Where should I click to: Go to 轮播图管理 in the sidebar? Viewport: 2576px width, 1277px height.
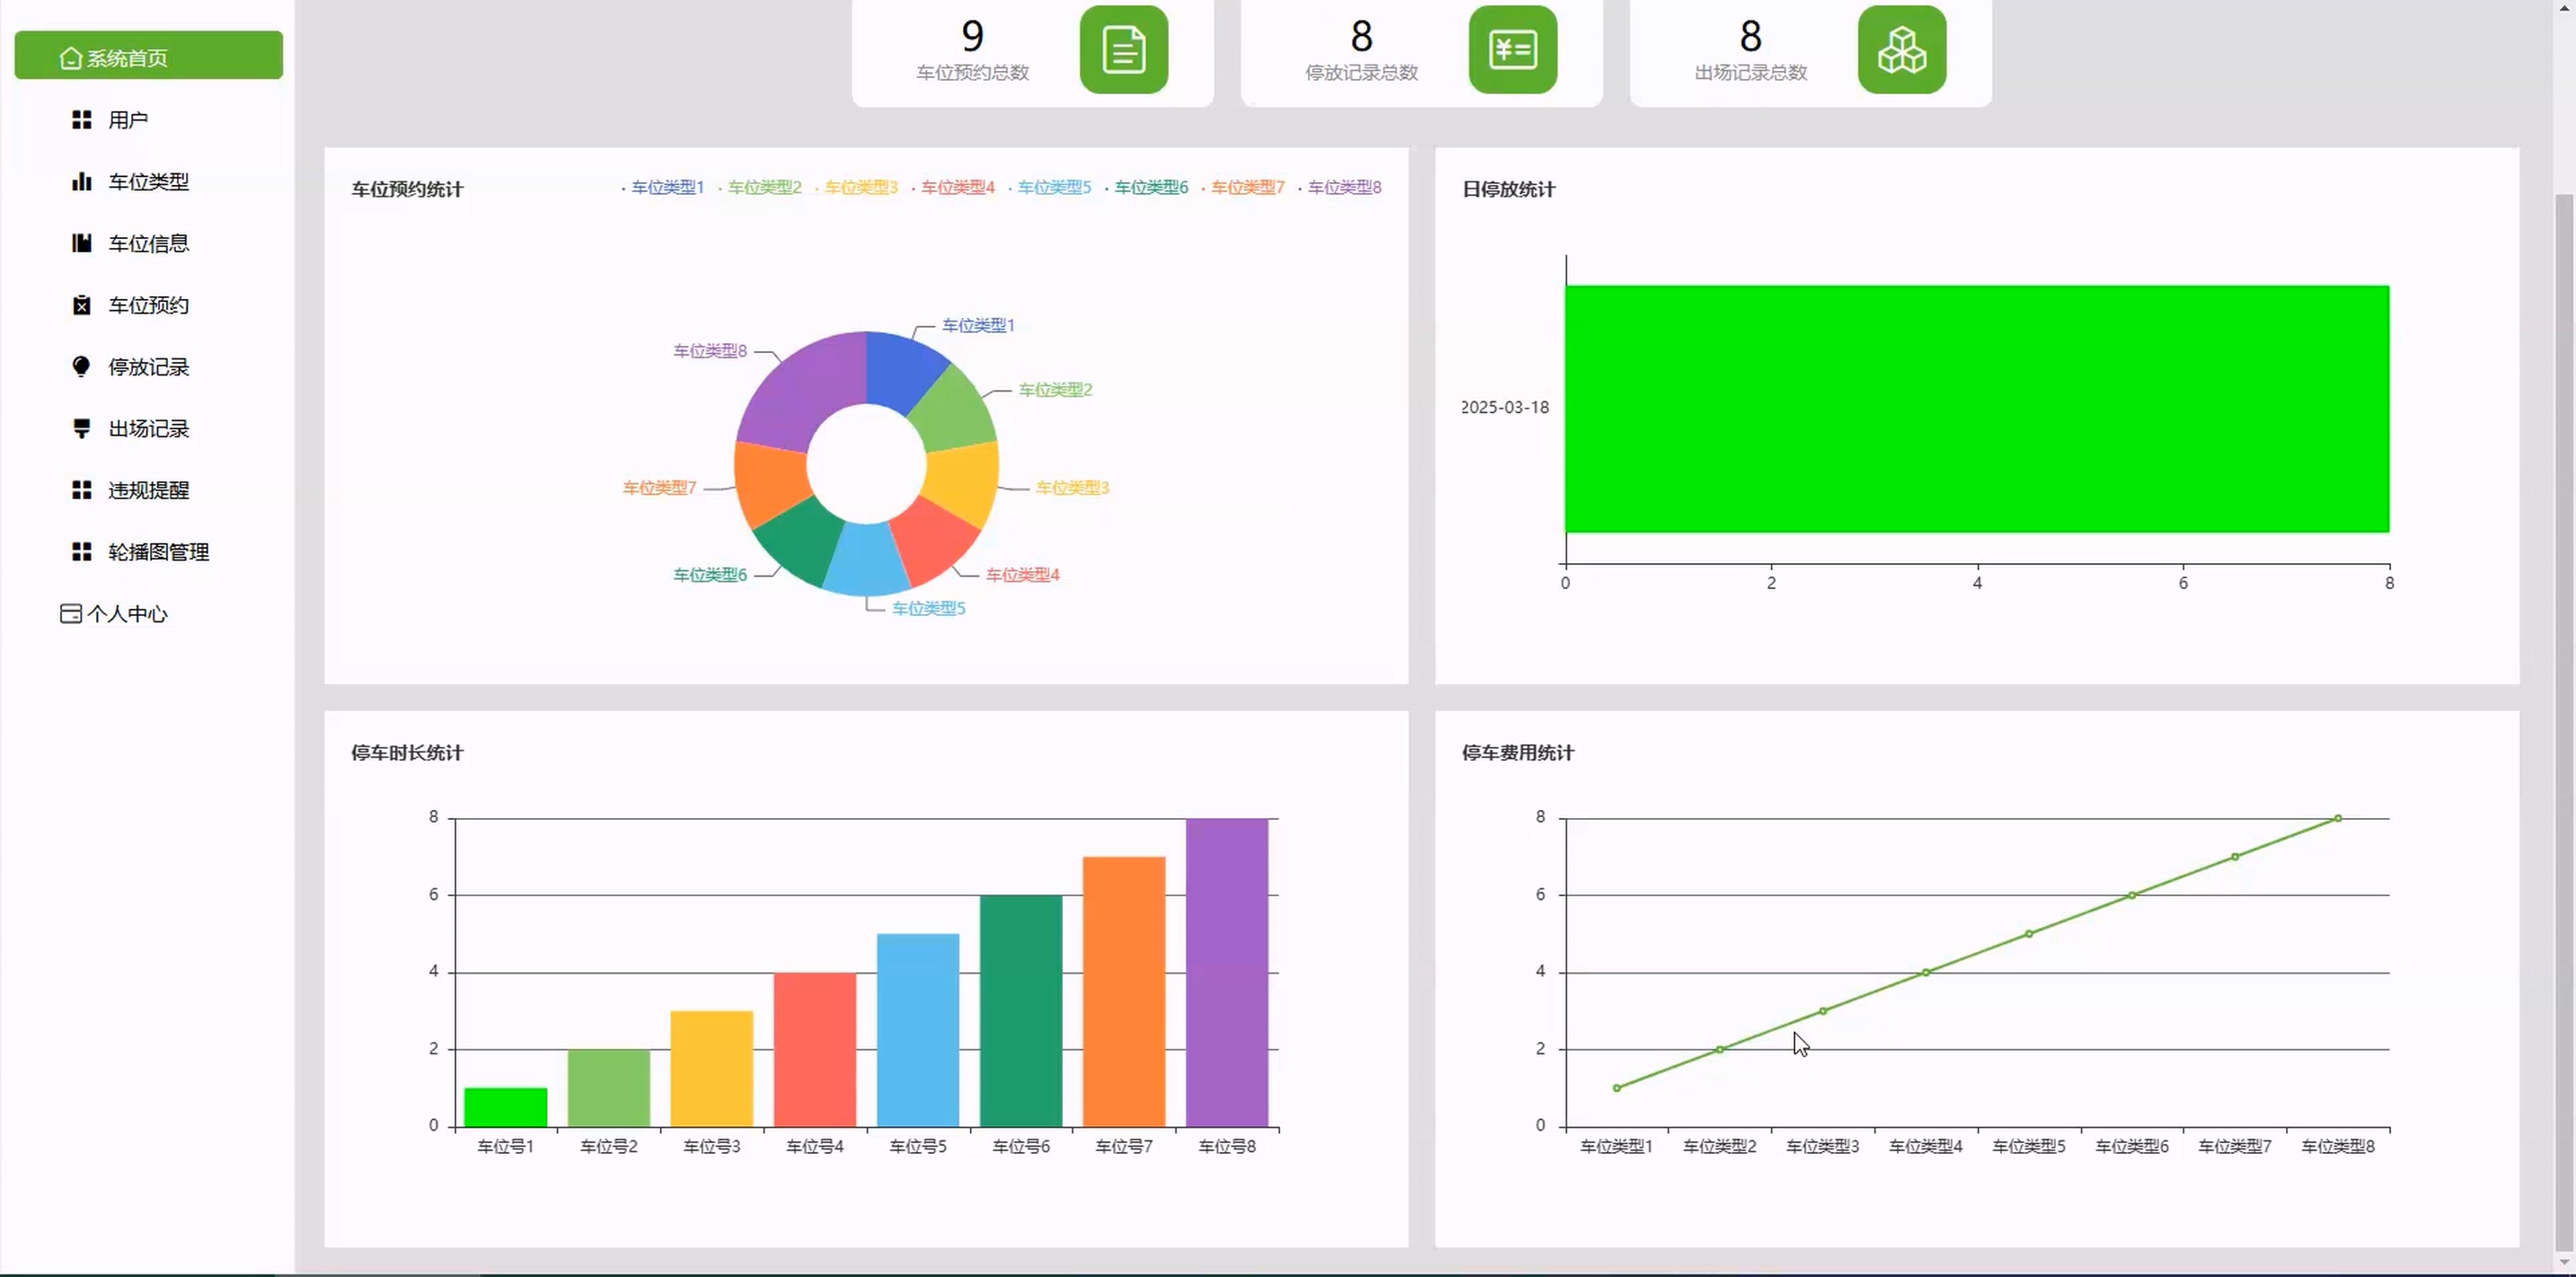click(158, 552)
